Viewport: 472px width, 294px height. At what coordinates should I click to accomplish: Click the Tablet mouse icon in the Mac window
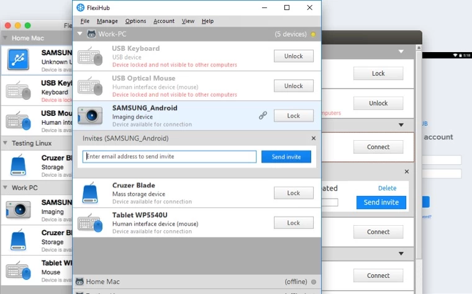tap(19, 270)
